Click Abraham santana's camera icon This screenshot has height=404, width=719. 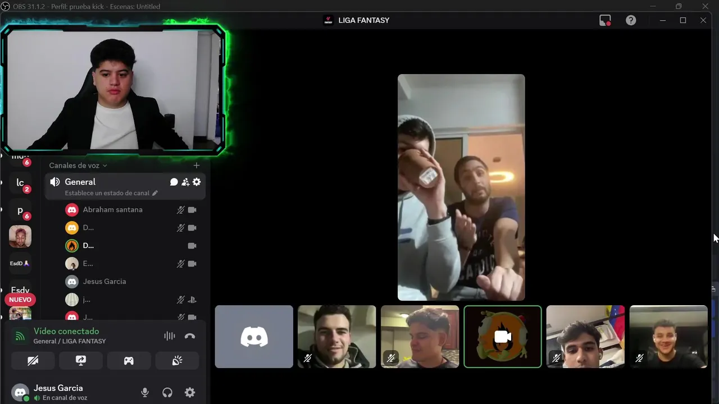(192, 210)
